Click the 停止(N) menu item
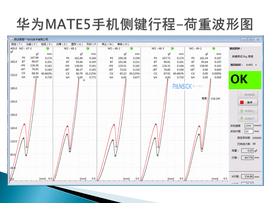 pos(108,44)
